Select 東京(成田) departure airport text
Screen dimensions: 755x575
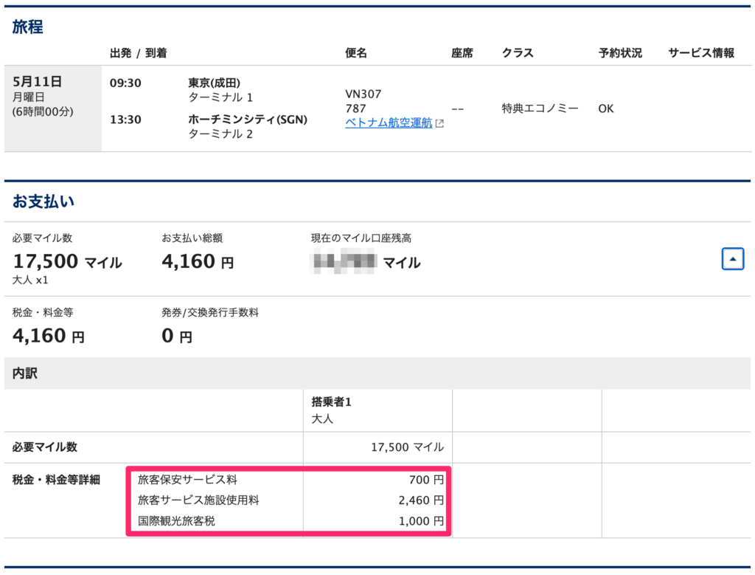[x=215, y=83]
